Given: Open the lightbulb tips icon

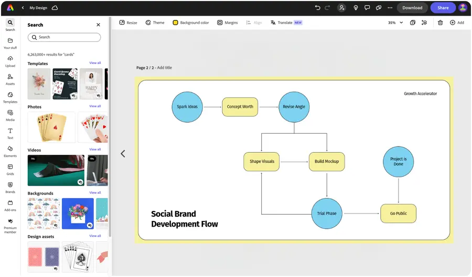Looking at the screenshot, I should pos(356,8).
